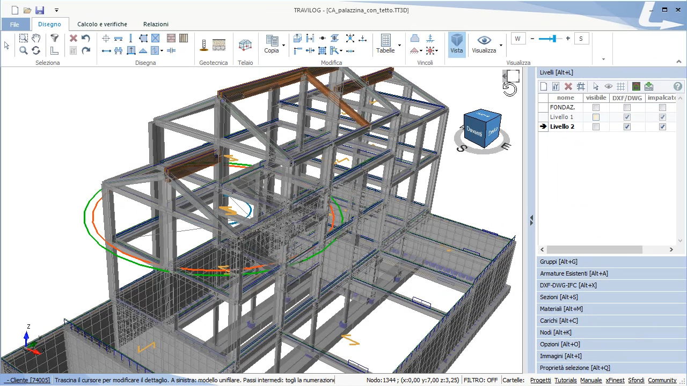Click the undo arrow icon
The width and height of the screenshot is (687, 386).
click(x=86, y=38)
